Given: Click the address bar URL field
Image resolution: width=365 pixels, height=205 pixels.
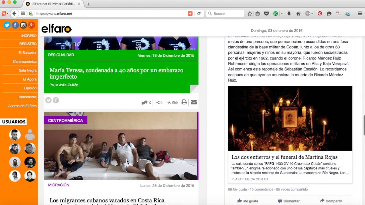Looking at the screenshot, I should click(x=111, y=13).
